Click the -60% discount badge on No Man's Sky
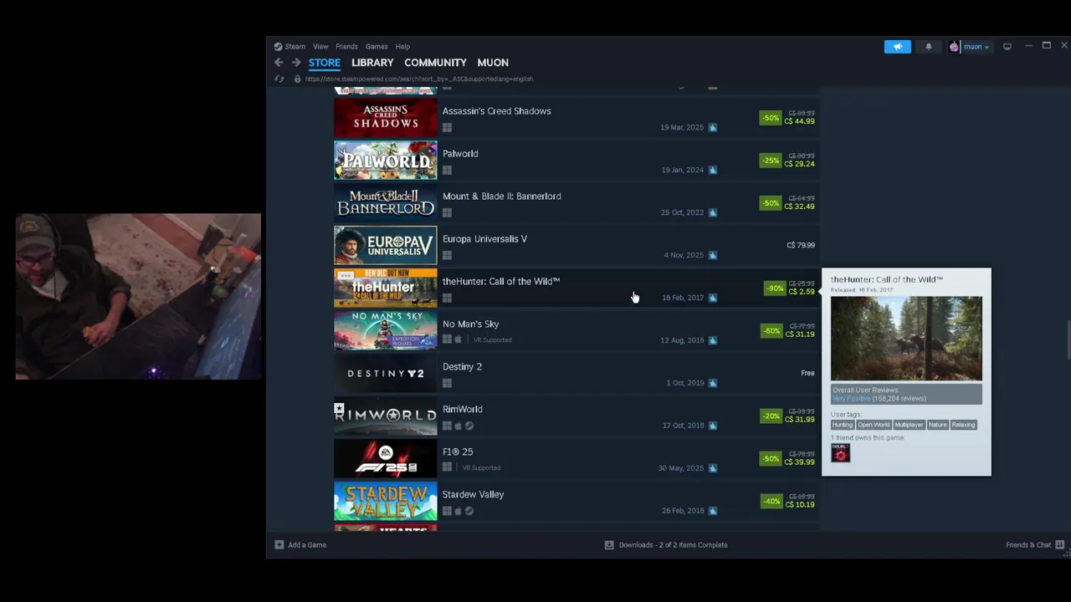This screenshot has width=1071, height=602. [x=771, y=331]
